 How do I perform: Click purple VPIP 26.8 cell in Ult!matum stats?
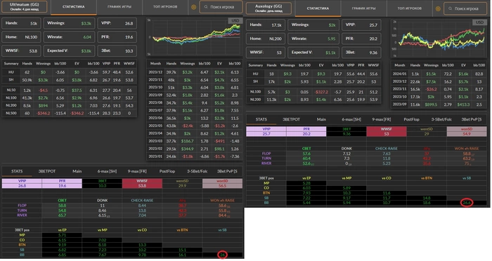pyautogui.click(x=22, y=184)
